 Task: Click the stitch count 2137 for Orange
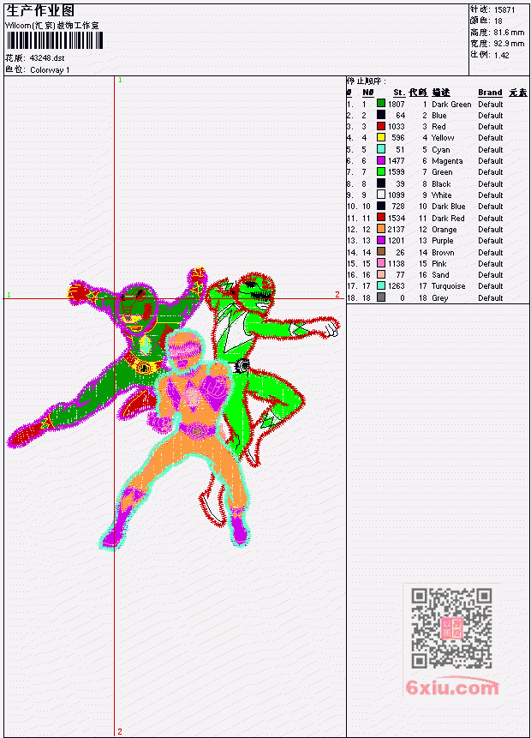(x=396, y=229)
